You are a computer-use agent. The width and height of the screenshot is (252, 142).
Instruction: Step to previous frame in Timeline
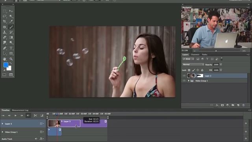pos(9,116)
